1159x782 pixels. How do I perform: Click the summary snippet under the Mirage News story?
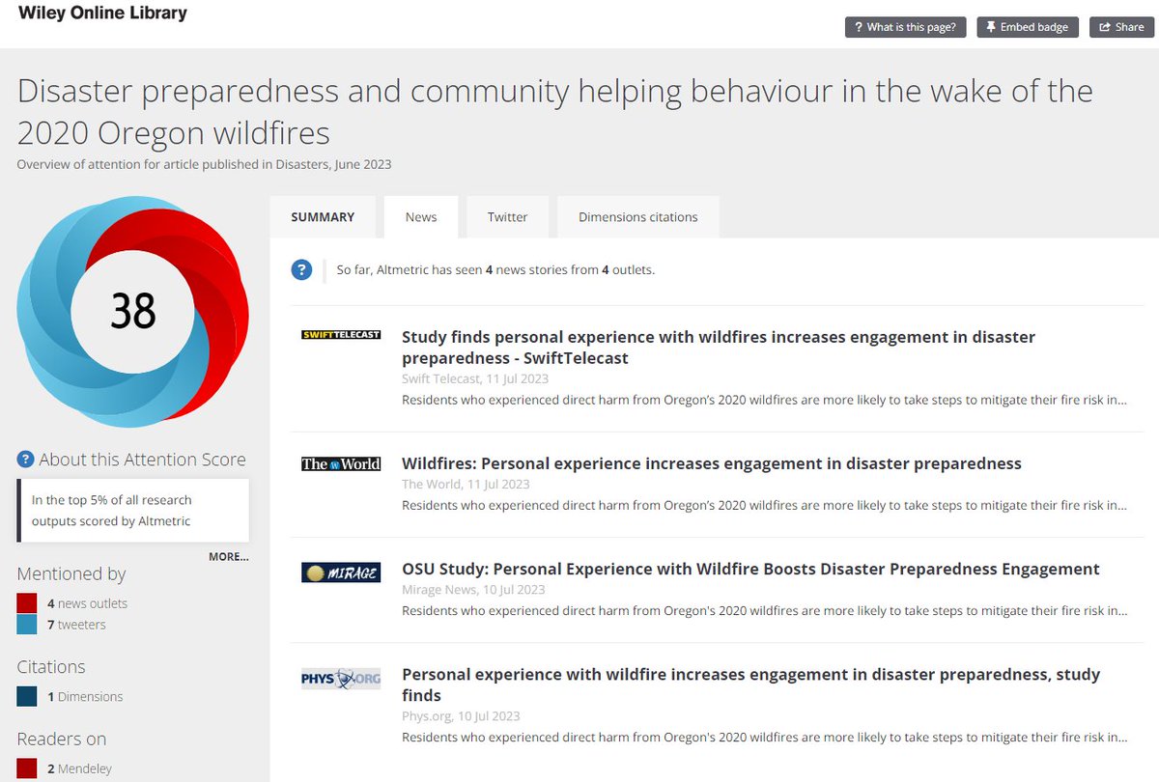(x=765, y=610)
